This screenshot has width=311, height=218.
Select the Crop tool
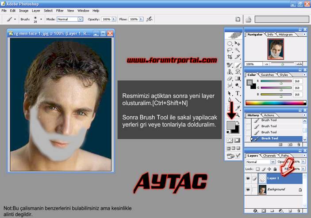click(x=230, y=57)
